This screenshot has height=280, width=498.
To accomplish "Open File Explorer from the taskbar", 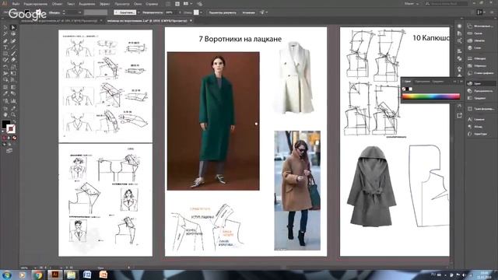I will pyautogui.click(x=71, y=275).
